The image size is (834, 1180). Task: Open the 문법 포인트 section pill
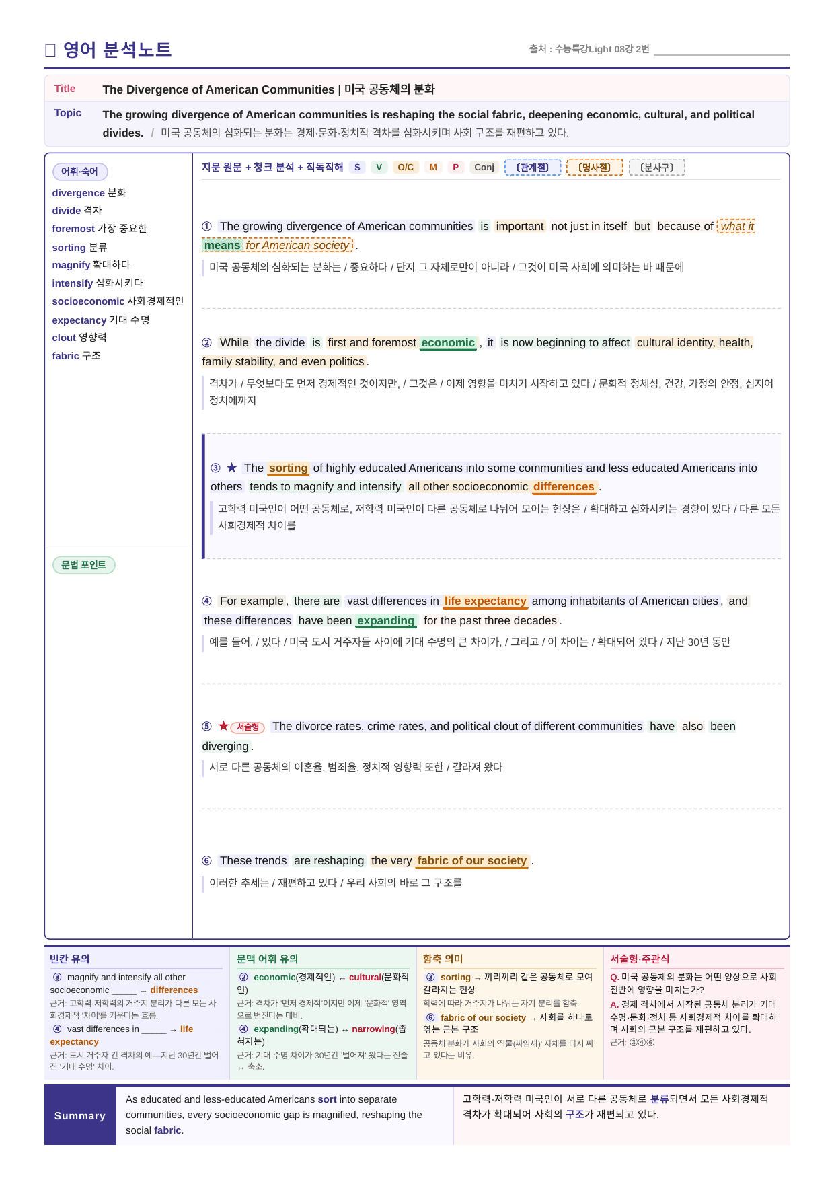tap(84, 565)
